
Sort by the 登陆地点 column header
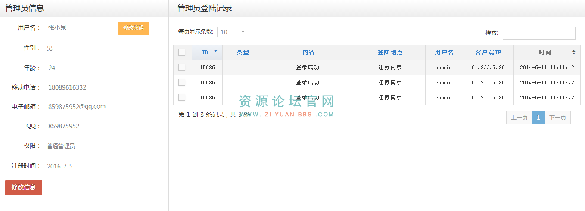(390, 53)
